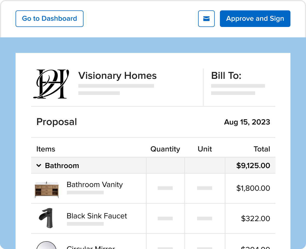Click the Visionary Homes monogram logo
This screenshot has height=249, width=306.
click(51, 84)
